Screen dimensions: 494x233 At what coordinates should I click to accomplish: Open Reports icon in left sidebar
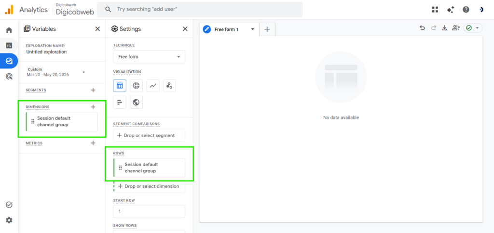(x=9, y=45)
